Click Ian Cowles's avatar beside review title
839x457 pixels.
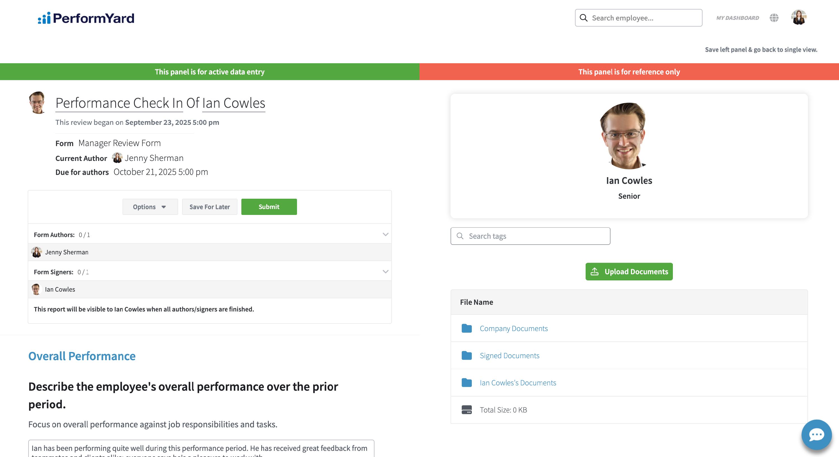[37, 103]
